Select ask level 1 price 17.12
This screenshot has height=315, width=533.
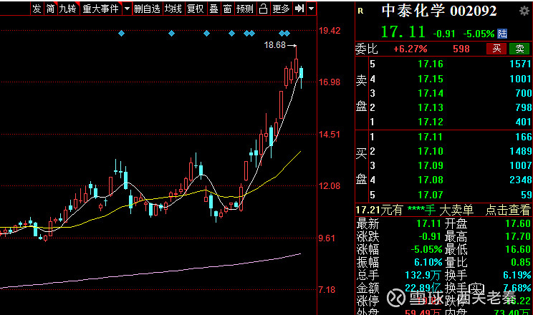(431, 122)
